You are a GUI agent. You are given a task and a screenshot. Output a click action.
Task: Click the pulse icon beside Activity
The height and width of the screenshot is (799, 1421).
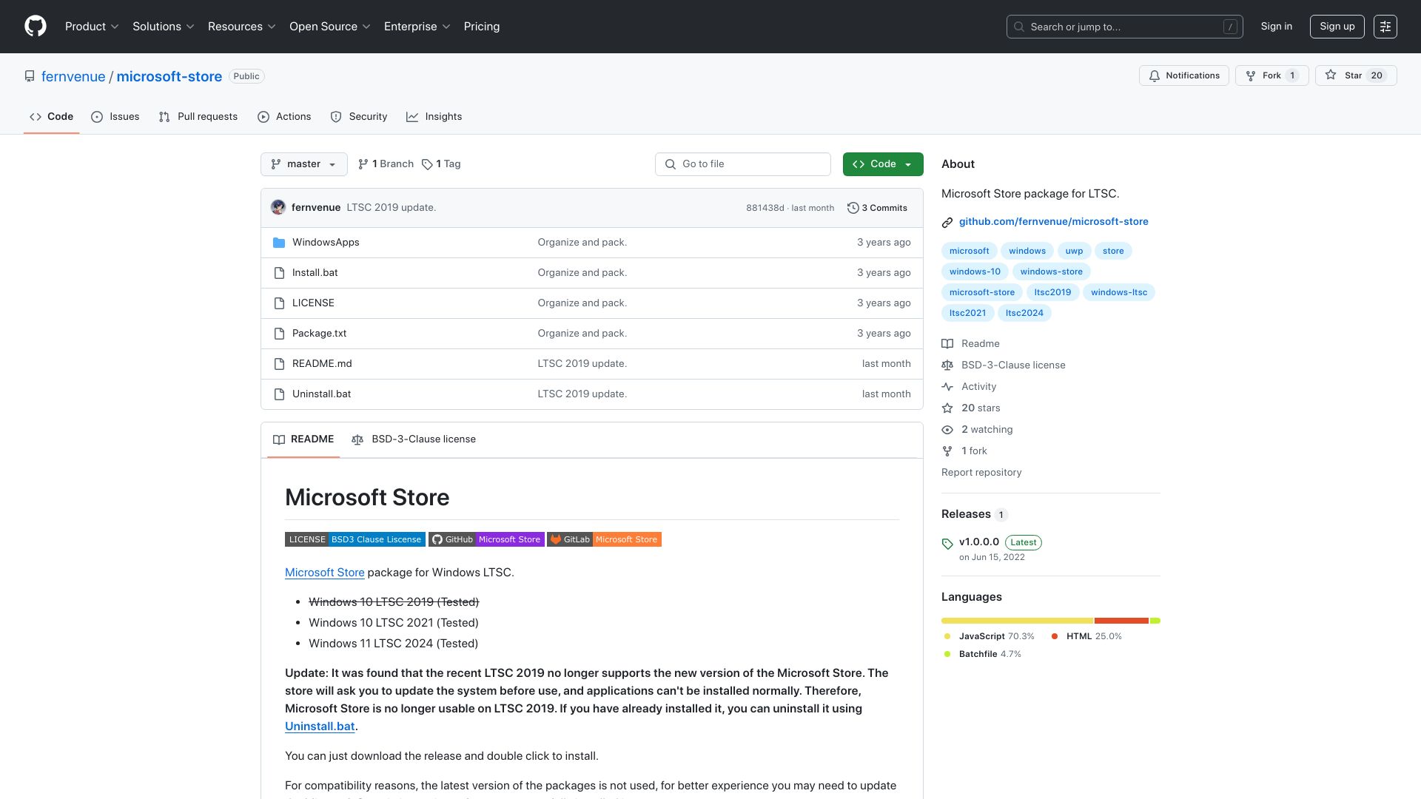click(x=947, y=387)
